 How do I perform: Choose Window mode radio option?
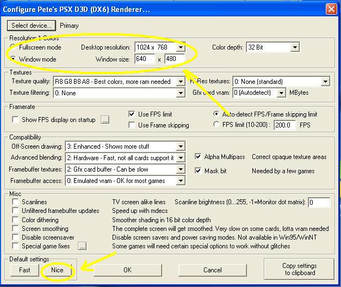click(13, 59)
